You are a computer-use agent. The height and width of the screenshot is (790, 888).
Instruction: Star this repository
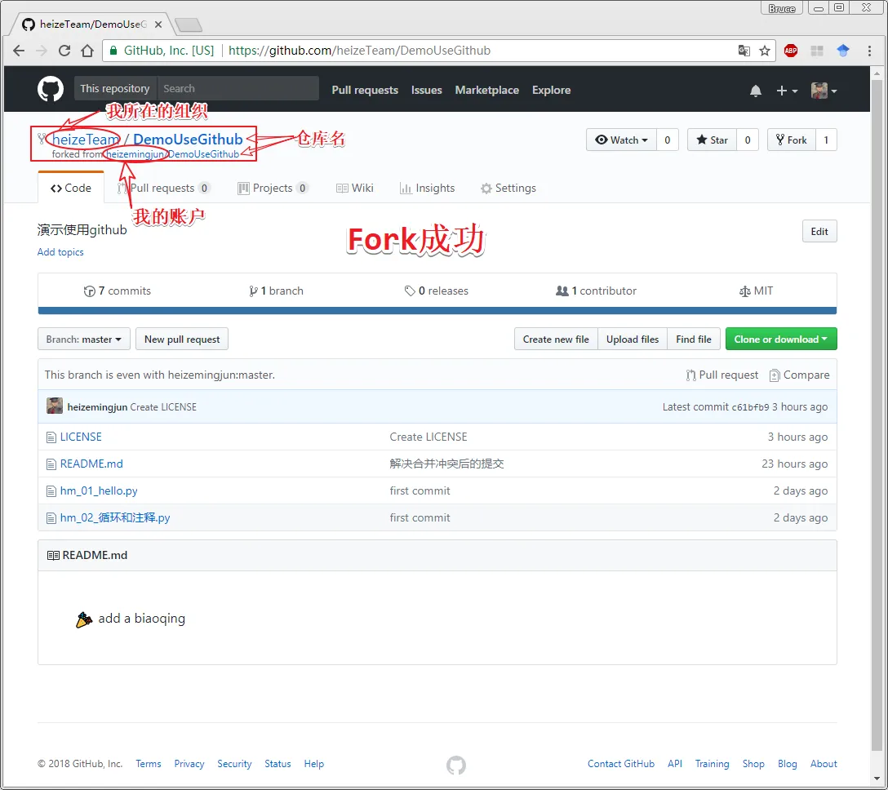click(x=712, y=140)
